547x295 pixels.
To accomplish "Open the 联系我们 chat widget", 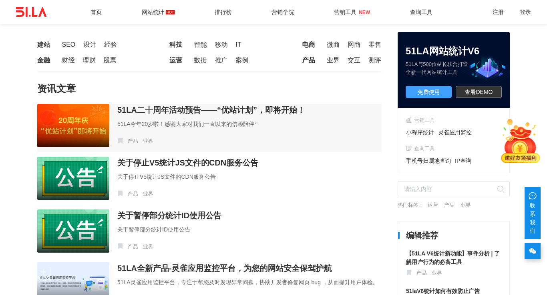I will pos(533,213).
